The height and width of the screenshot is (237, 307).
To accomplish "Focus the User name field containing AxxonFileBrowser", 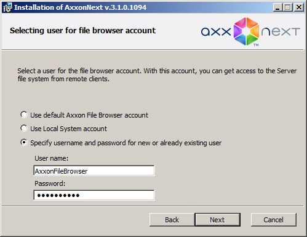I will (94, 171).
